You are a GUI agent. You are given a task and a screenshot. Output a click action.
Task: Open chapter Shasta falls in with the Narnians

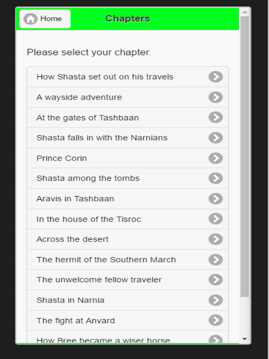pyautogui.click(x=102, y=138)
